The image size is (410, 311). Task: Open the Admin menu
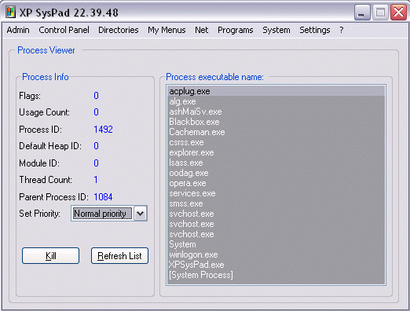click(x=18, y=30)
